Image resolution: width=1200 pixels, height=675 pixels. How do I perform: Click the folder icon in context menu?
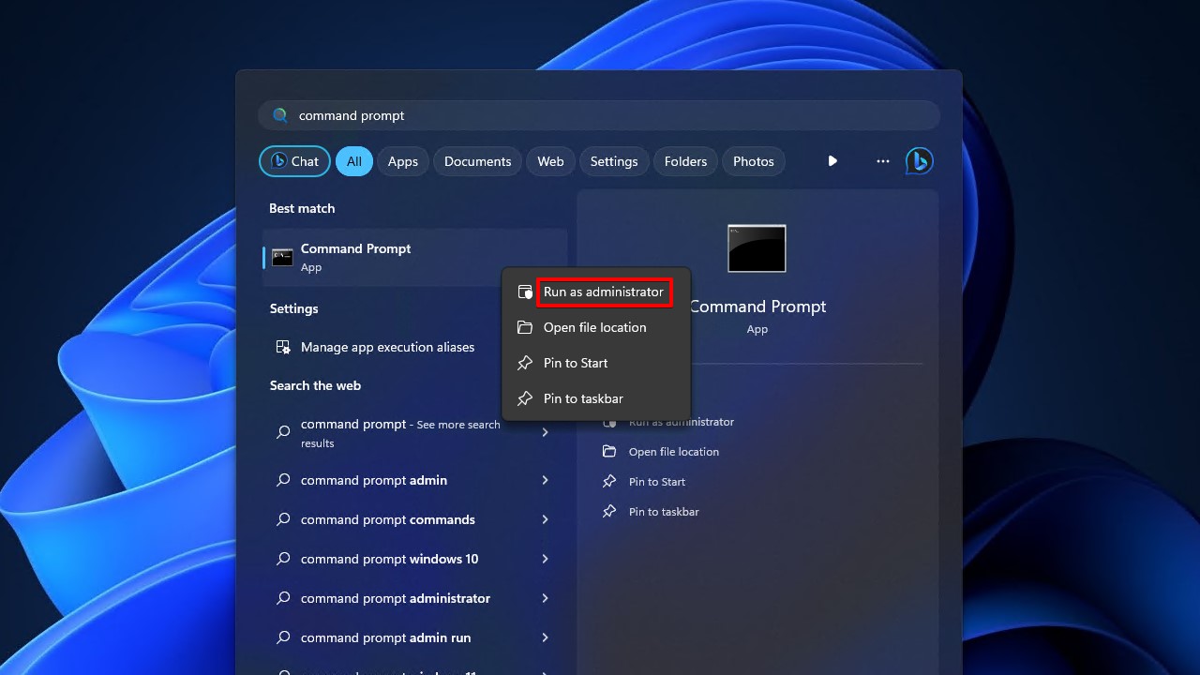[525, 327]
